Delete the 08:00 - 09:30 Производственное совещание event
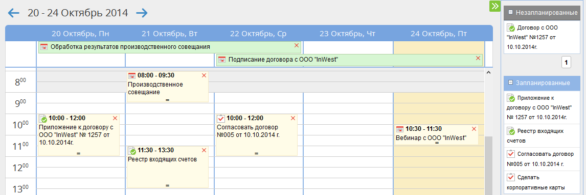 pos(204,75)
